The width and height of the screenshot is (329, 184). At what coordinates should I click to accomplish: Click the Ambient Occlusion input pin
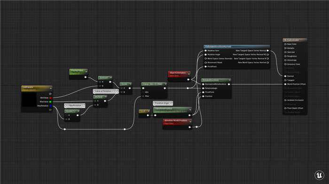pos(285,100)
